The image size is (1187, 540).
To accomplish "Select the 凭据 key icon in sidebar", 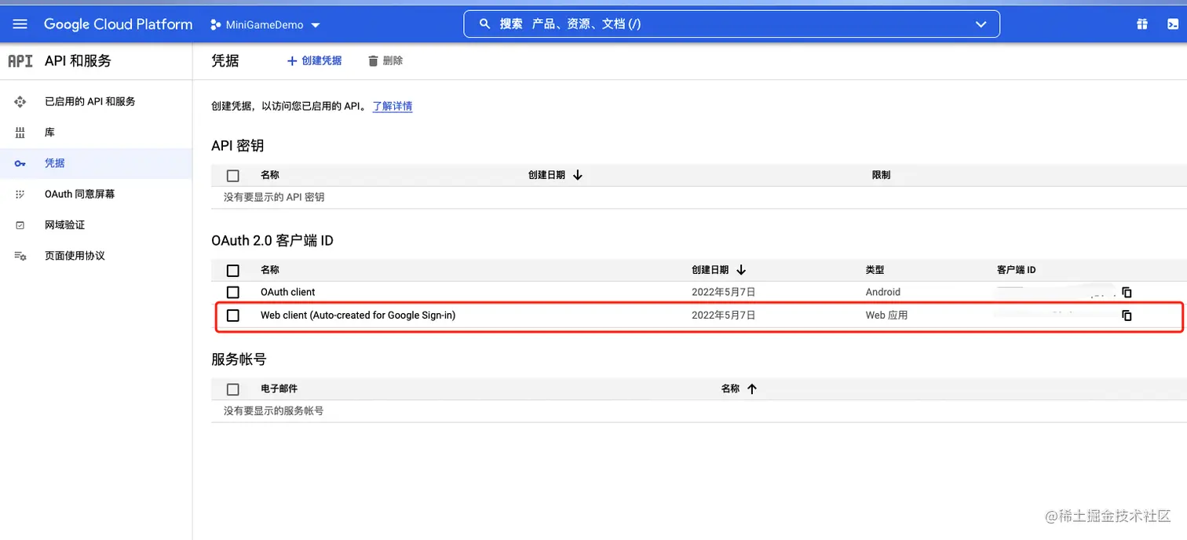I will [x=20, y=163].
